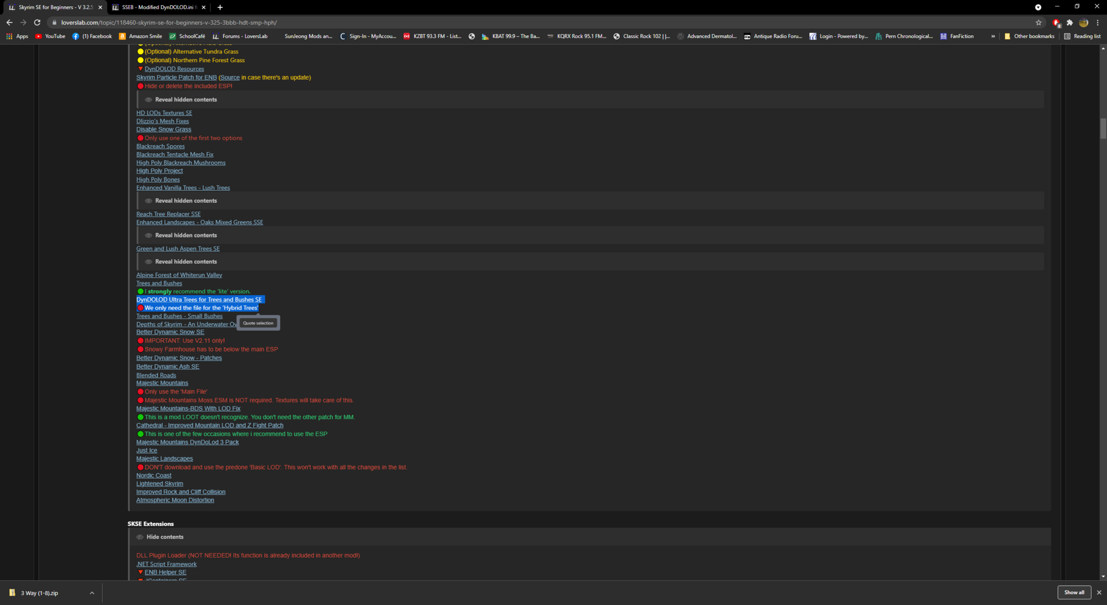Open the Pern Chronological bookmark
The width and height of the screenshot is (1107, 605).
(904, 36)
